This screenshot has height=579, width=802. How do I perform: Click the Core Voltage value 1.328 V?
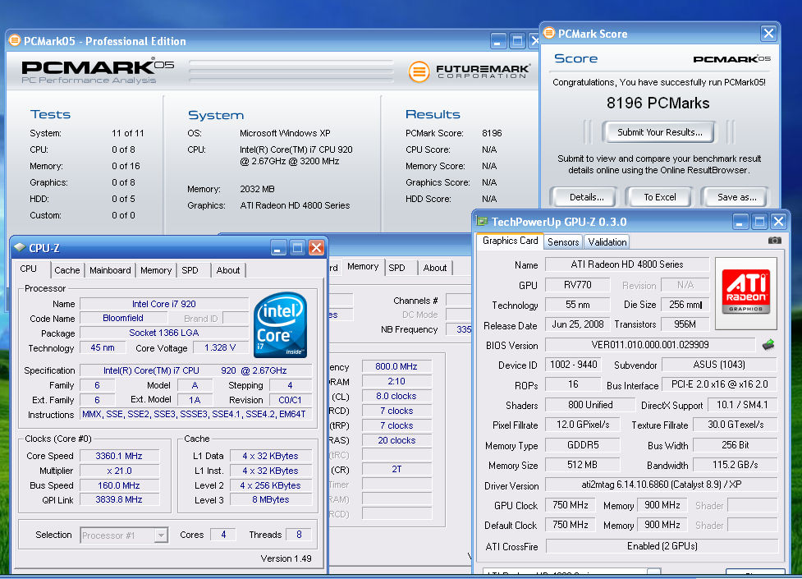point(220,347)
